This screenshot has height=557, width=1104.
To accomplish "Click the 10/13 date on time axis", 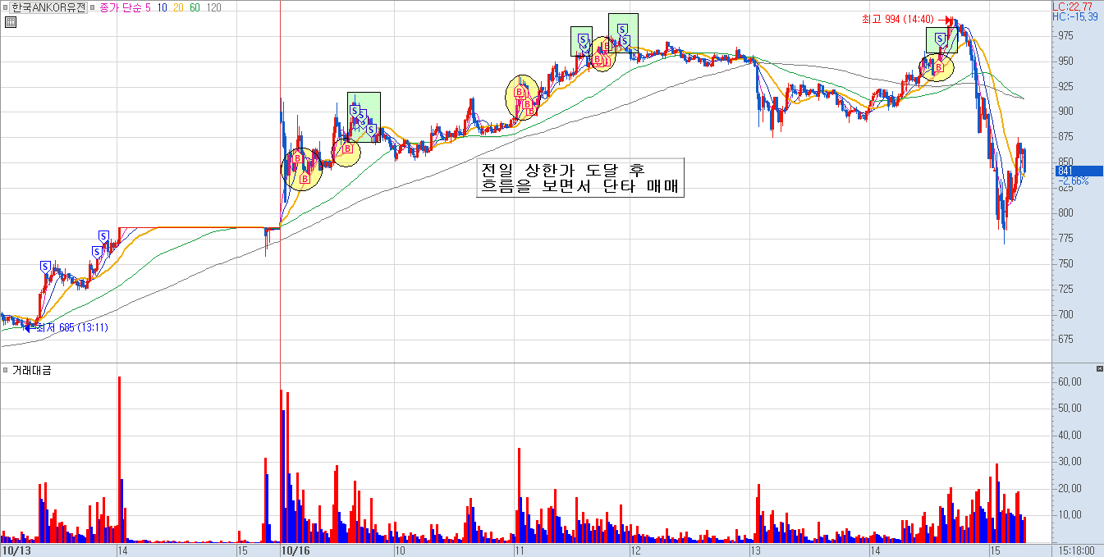I will click(x=16, y=550).
